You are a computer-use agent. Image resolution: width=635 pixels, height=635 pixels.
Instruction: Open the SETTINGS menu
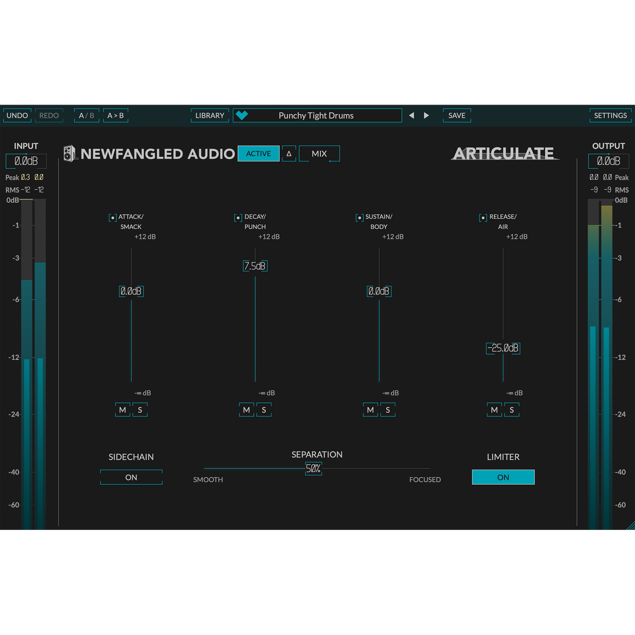[x=610, y=116]
